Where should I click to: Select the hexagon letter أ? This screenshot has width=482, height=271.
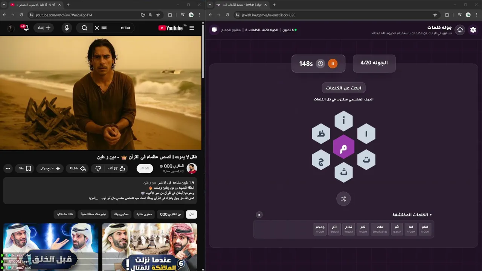pos(343,121)
